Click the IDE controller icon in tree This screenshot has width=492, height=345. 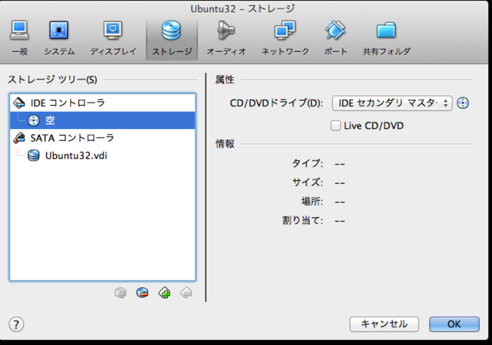(19, 103)
